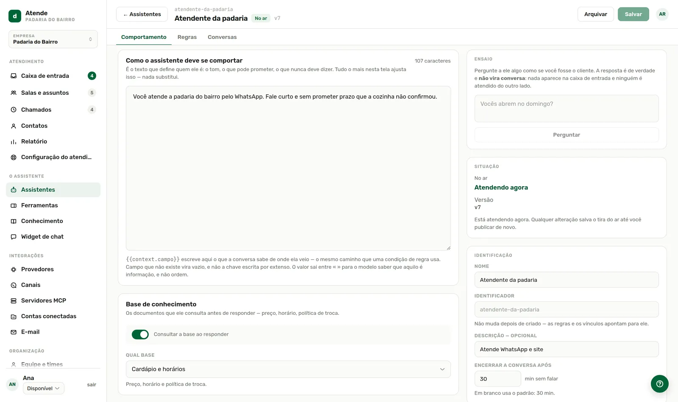
Task: Click the sair logout link
Action: (92, 385)
